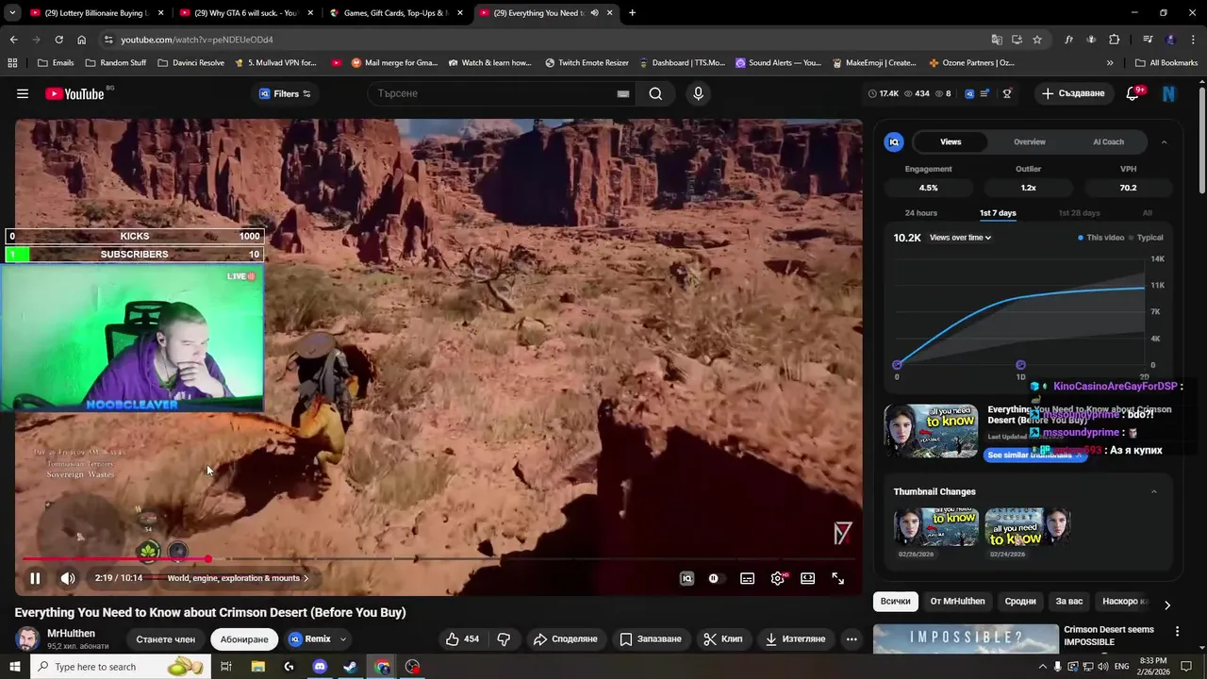Toggle subtitles/closed captions

(x=748, y=578)
